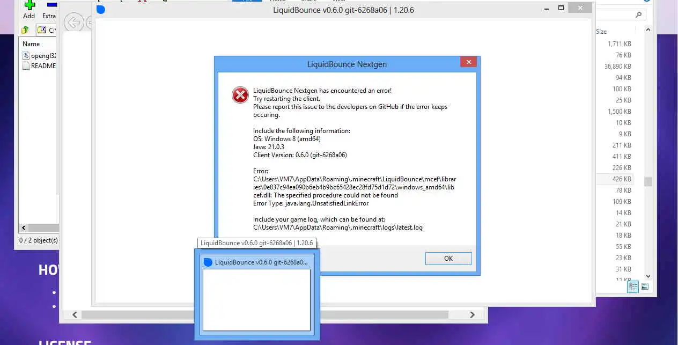Click OK in the error dialog

(x=448, y=258)
